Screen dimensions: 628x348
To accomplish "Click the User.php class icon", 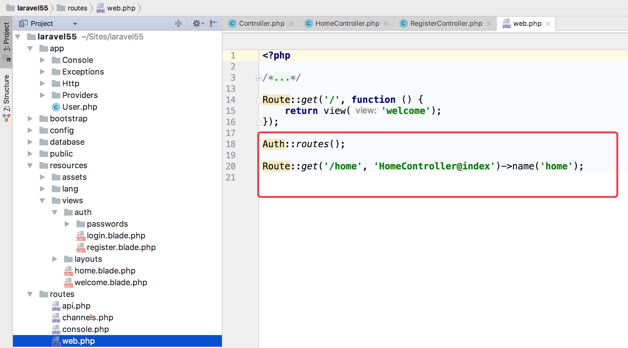I will 56,107.
